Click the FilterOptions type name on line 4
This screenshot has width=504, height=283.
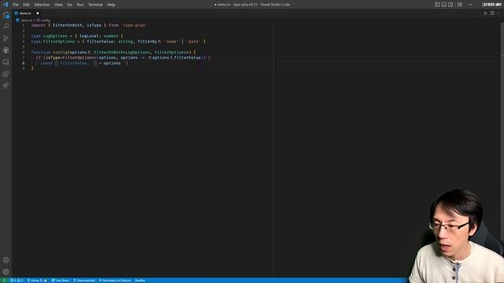[59, 42]
